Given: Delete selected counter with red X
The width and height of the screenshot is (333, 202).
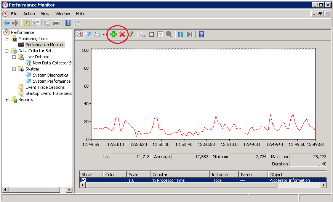Looking at the screenshot, I should click(x=122, y=34).
